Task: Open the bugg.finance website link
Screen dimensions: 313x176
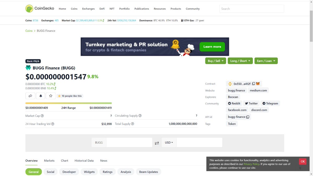Action: pyautogui.click(x=237, y=90)
